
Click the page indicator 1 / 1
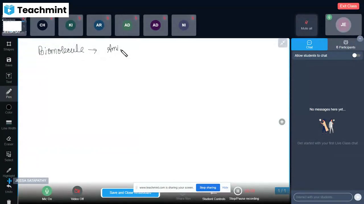coord(282,191)
